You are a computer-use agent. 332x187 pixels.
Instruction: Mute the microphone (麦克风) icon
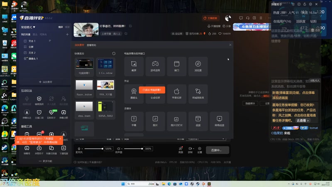79,149
